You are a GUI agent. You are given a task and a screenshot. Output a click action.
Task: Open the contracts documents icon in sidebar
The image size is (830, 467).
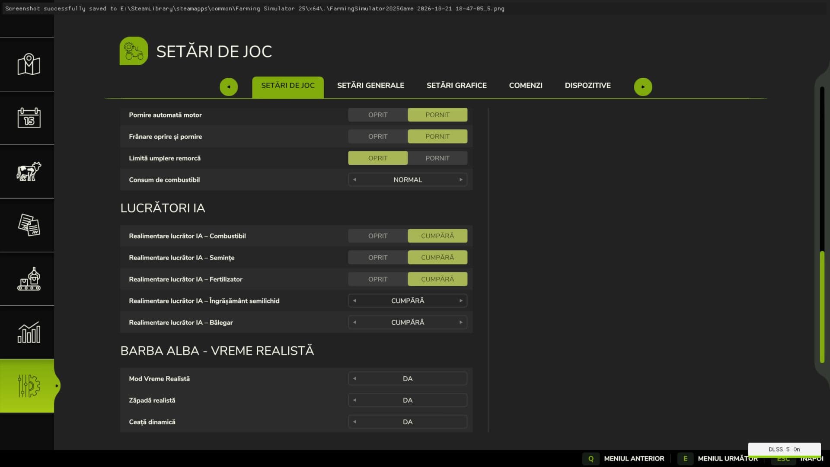click(29, 225)
